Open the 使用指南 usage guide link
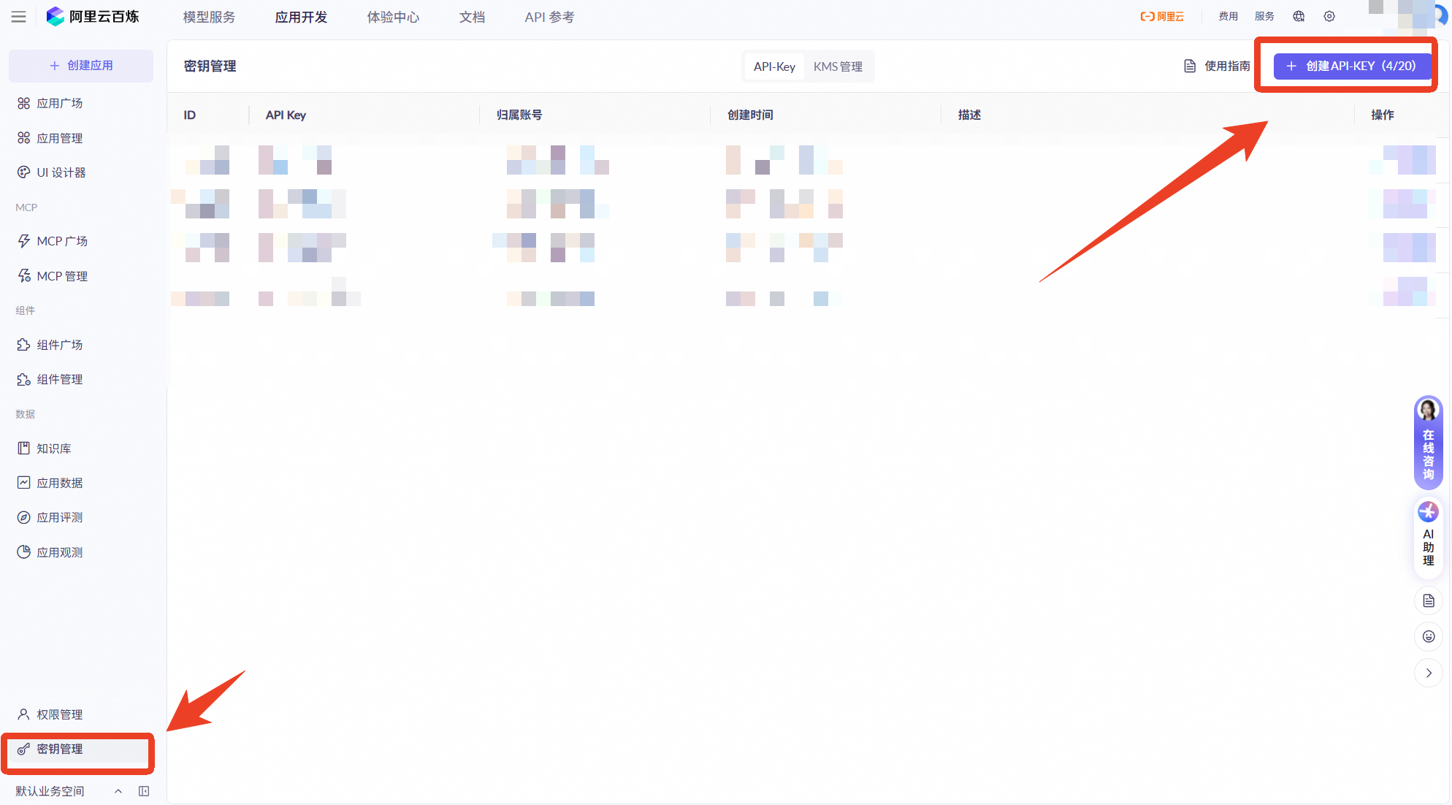Viewport: 1452px width, 805px height. coord(1217,66)
